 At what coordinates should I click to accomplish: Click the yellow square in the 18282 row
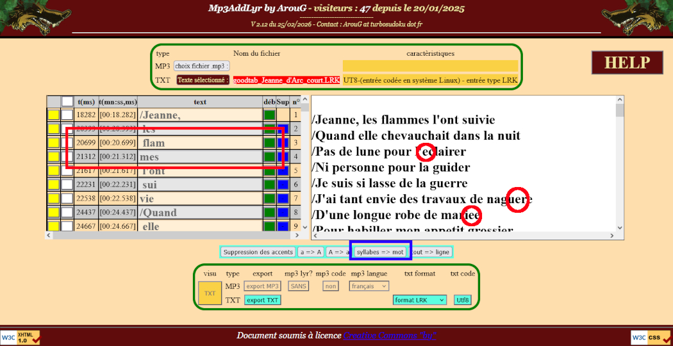(53, 115)
